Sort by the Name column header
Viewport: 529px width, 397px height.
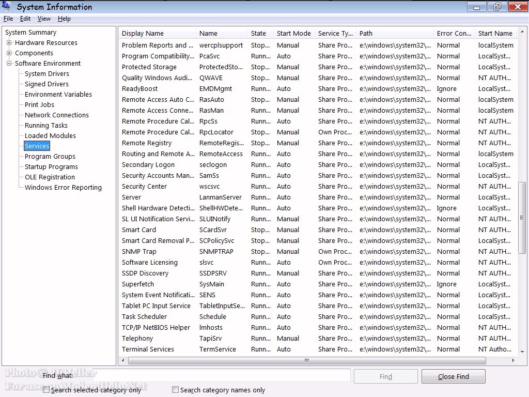pyautogui.click(x=222, y=34)
